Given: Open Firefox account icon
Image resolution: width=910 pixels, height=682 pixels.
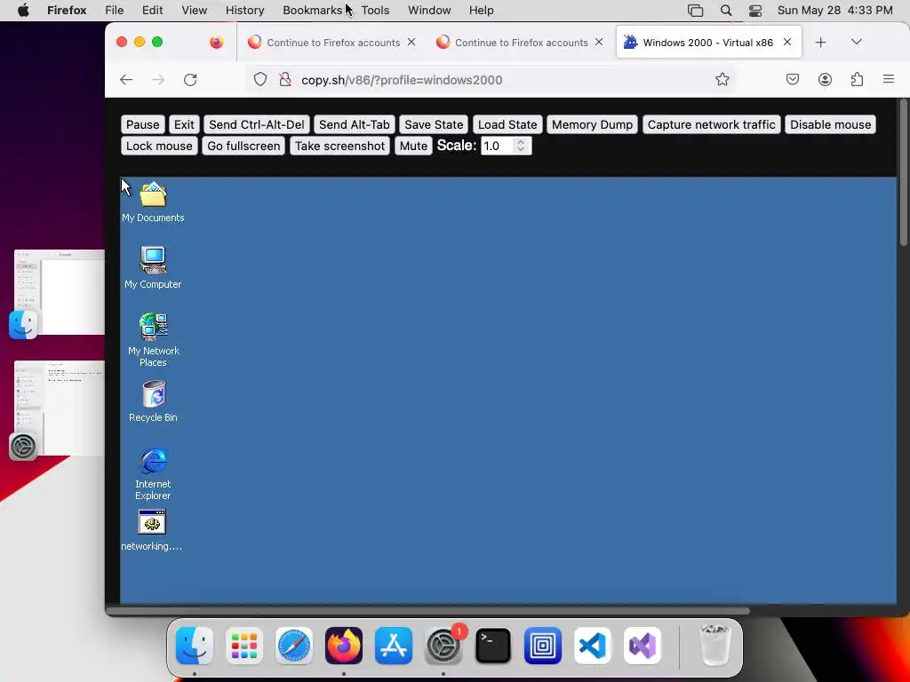Looking at the screenshot, I should [x=825, y=79].
